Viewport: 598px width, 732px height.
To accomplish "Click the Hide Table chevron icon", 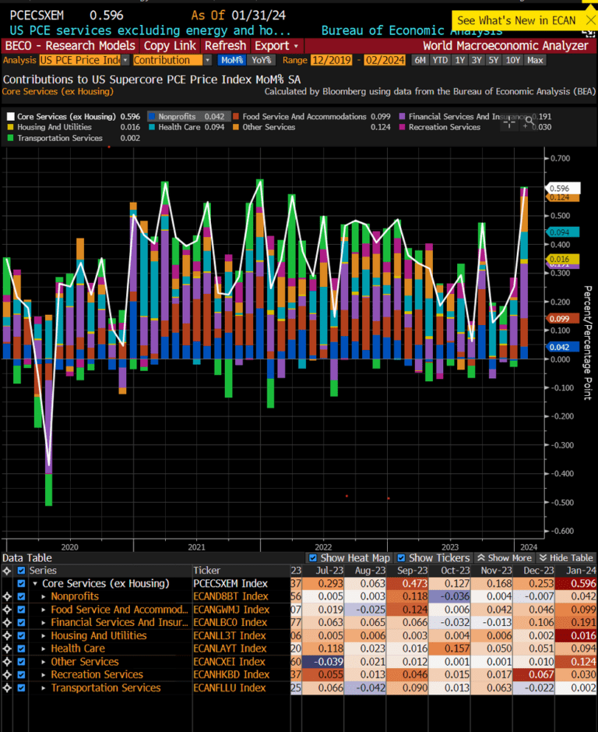I will [x=543, y=558].
